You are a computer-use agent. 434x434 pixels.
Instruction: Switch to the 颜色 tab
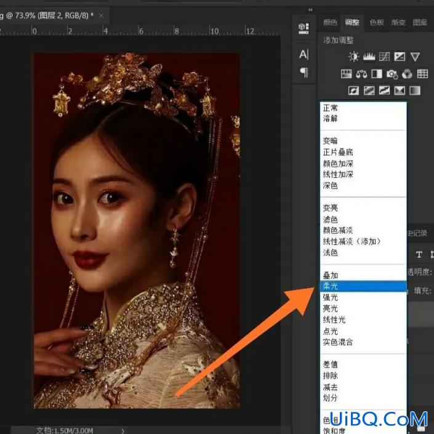(x=330, y=22)
